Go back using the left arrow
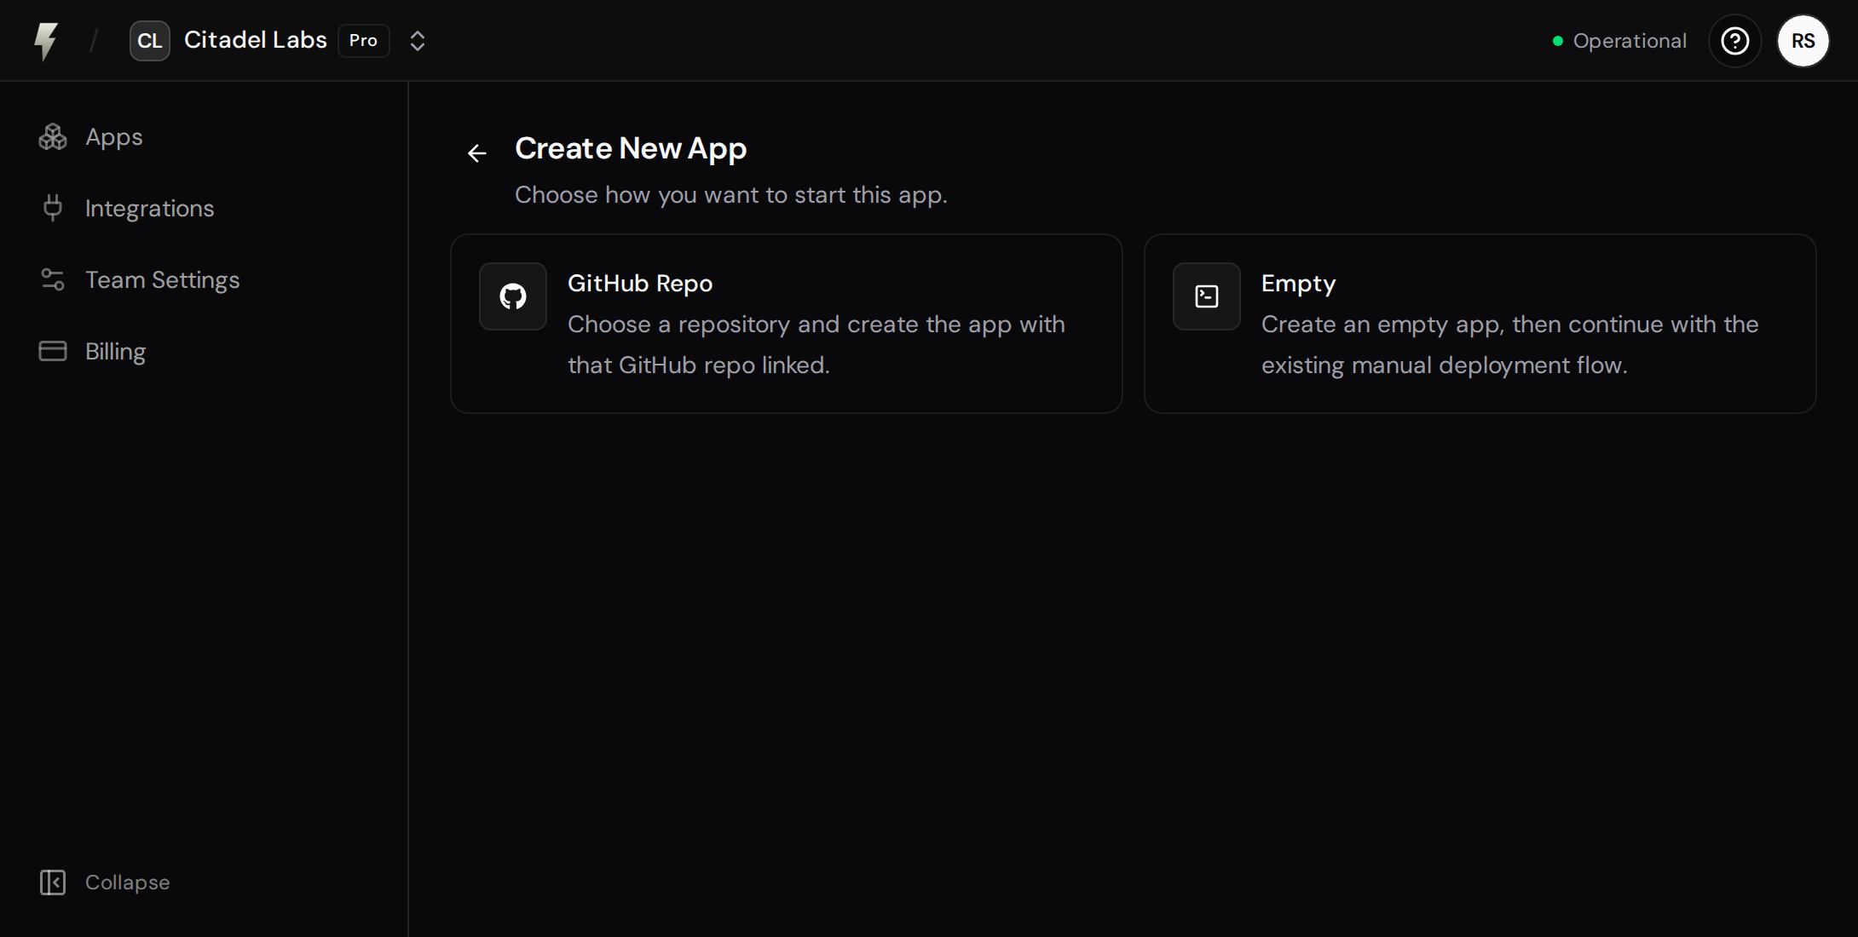Screen dimensions: 1858x937 pos(477,153)
